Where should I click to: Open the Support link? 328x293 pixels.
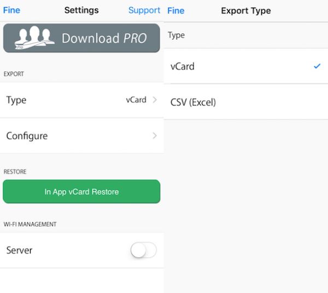tap(144, 10)
